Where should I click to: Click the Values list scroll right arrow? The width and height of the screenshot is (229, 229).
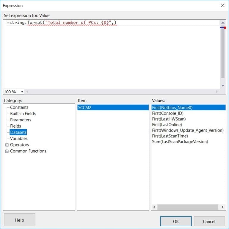click(222, 207)
